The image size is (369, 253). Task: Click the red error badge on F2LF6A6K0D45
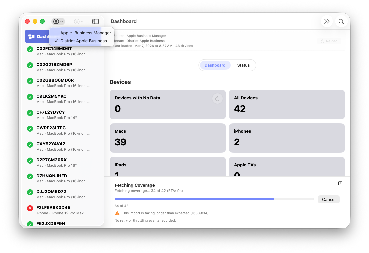pyautogui.click(x=30, y=208)
